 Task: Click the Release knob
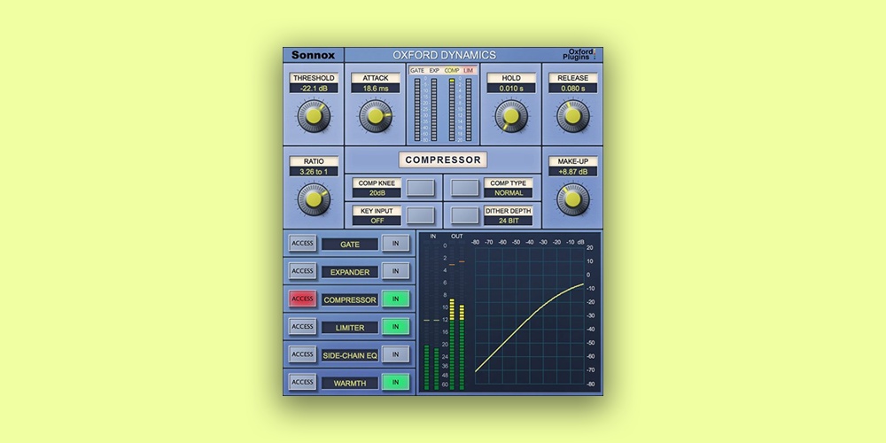[x=572, y=115]
